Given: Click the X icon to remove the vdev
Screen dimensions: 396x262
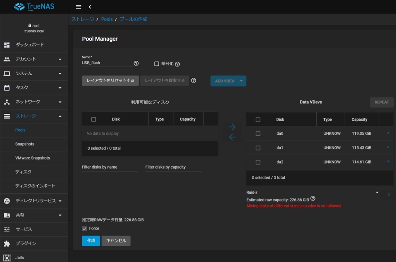Looking at the screenshot, I should pyautogui.click(x=389, y=194).
